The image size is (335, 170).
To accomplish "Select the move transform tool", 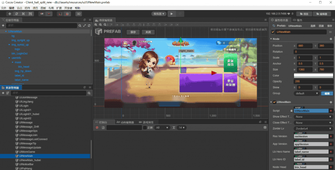I will [x=10, y=14].
